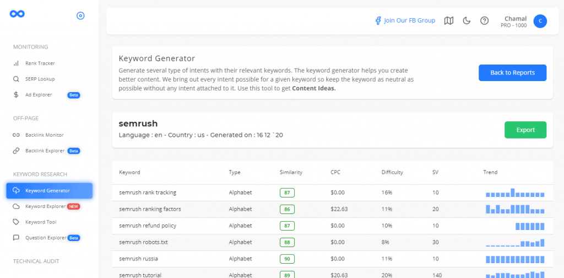Click keyword 'semrush robots.txt'
The height and width of the screenshot is (278, 564).
143,242
